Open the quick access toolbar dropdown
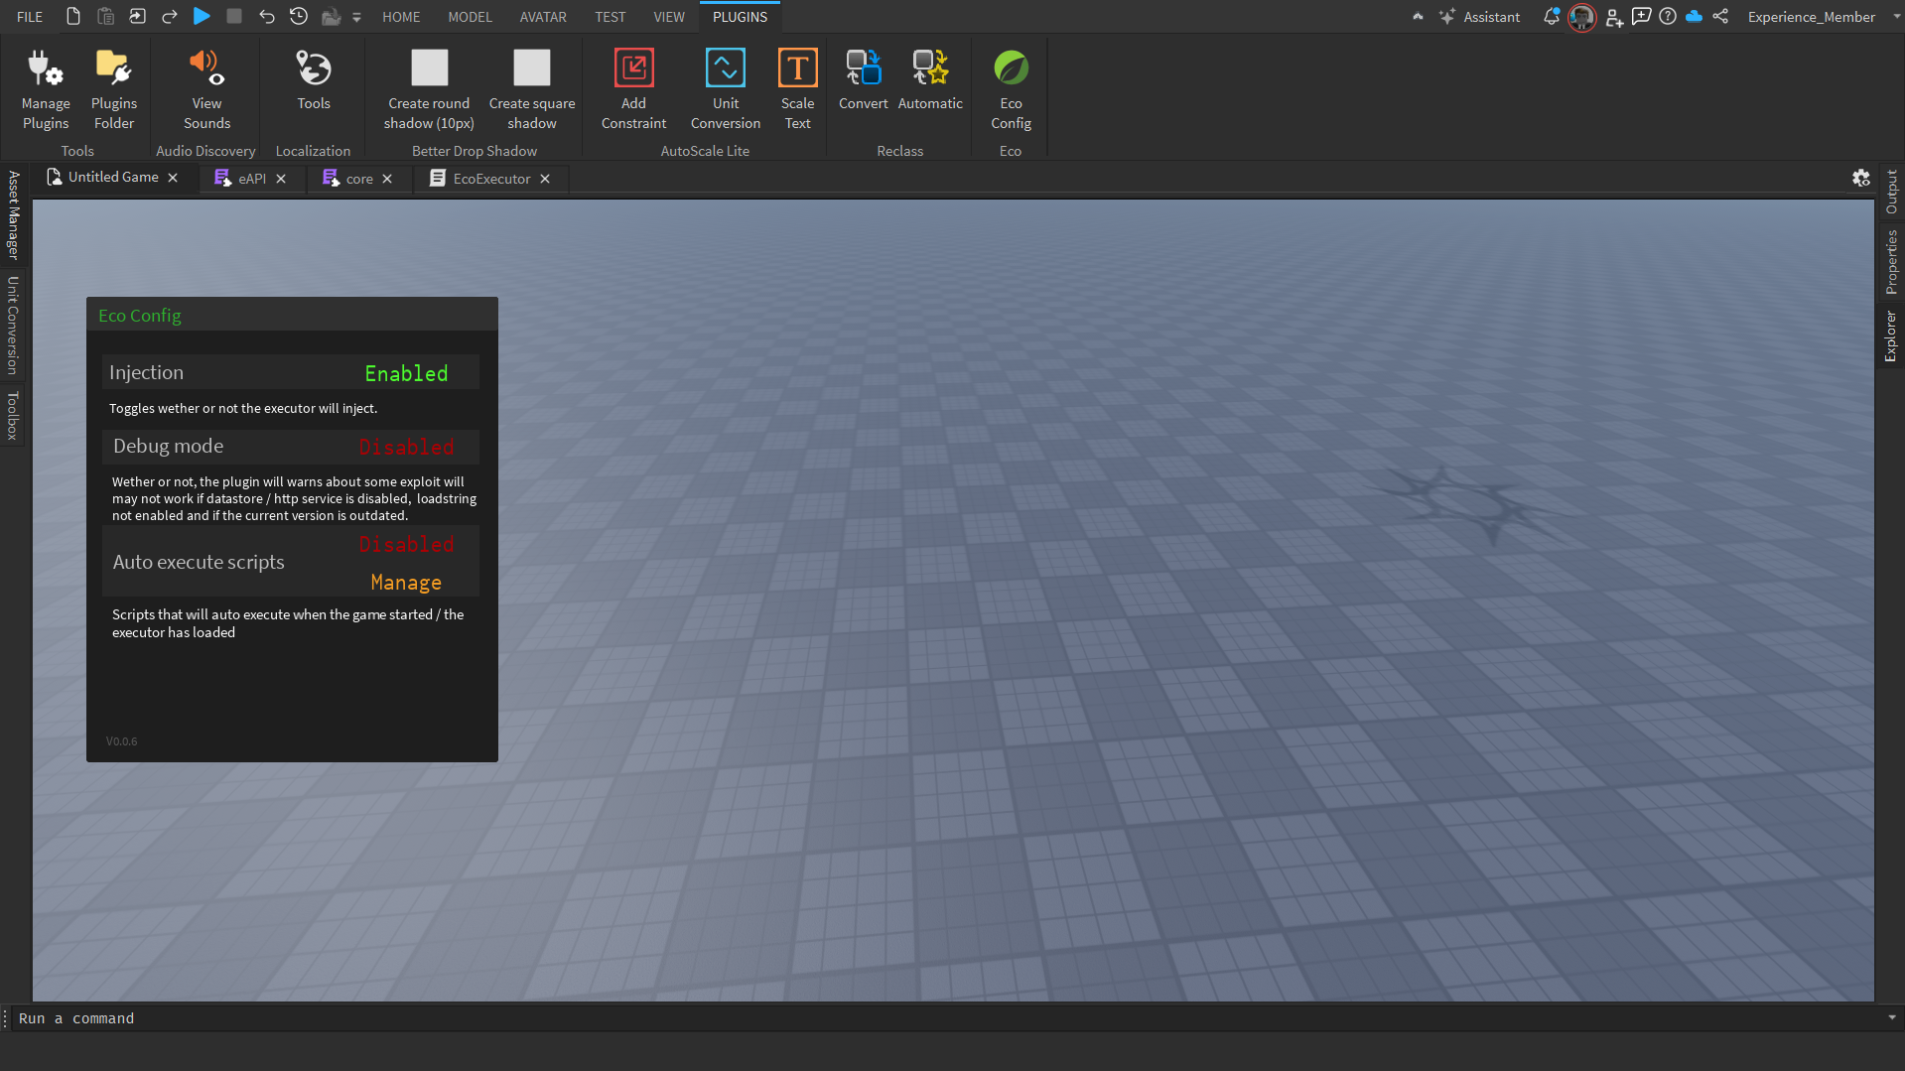 point(356,17)
